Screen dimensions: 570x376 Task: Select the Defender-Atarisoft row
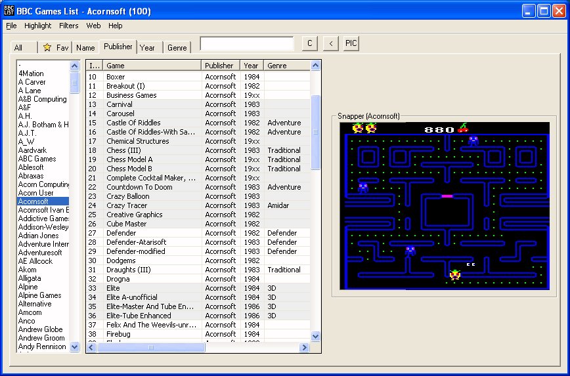click(x=198, y=242)
